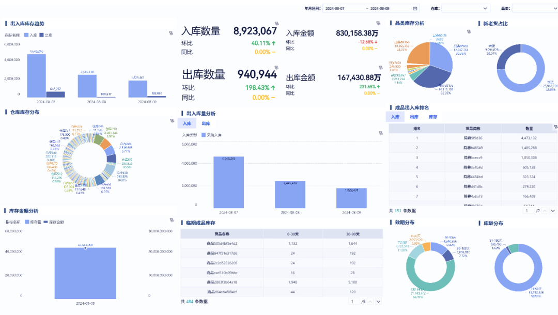558x315 pixels.
Task: Go to next page of 成品出入库排名 table
Action: (x=553, y=211)
